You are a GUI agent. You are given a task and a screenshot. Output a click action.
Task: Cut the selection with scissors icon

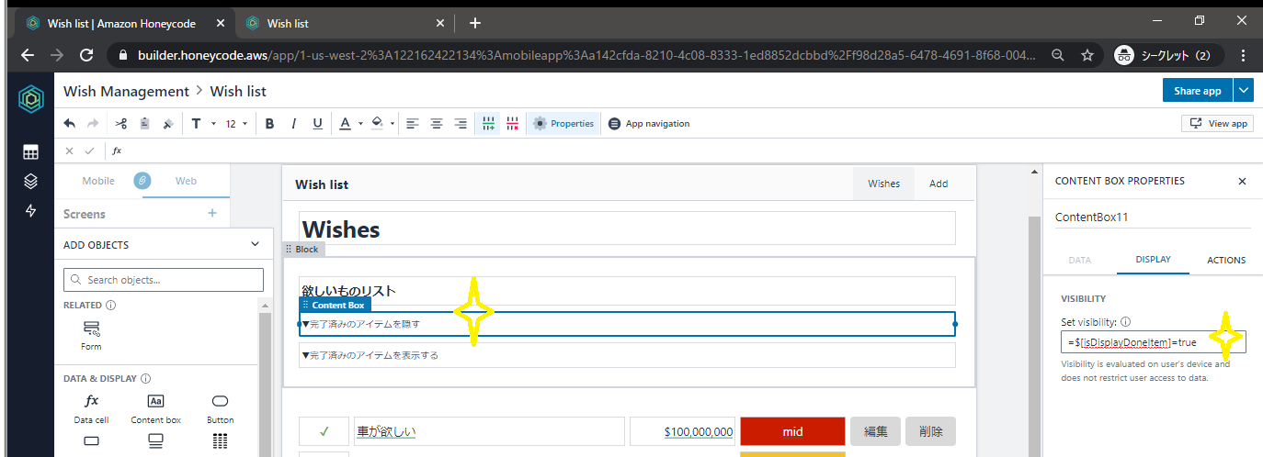120,123
